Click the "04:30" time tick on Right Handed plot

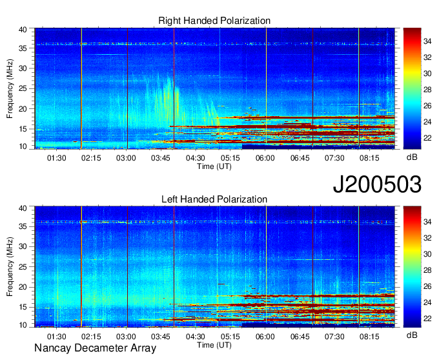coord(196,158)
